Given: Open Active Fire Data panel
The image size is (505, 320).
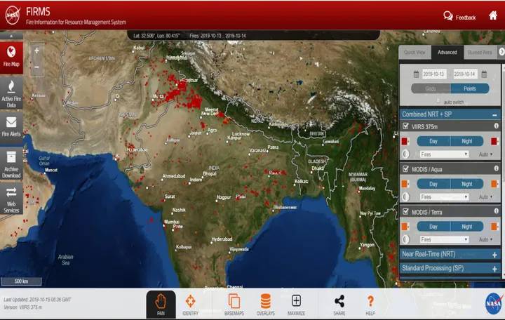Looking at the screenshot, I should coord(11,93).
